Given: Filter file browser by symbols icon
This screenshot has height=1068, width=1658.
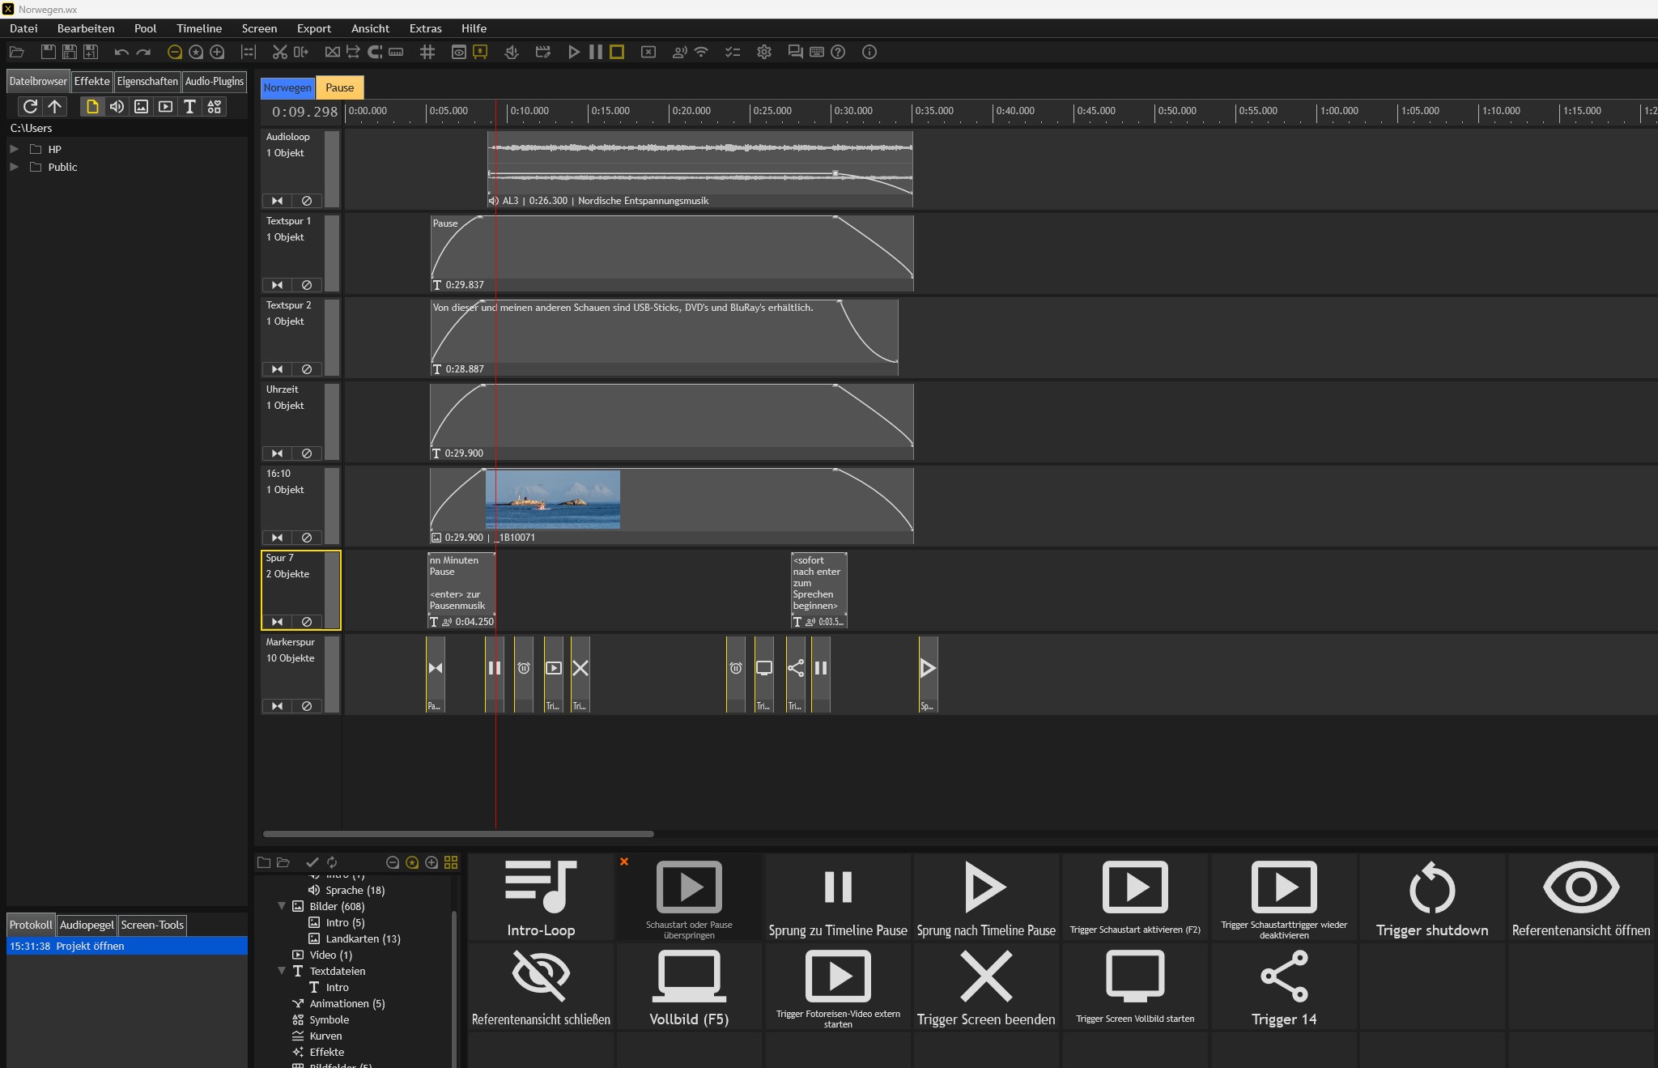Looking at the screenshot, I should click(x=214, y=106).
